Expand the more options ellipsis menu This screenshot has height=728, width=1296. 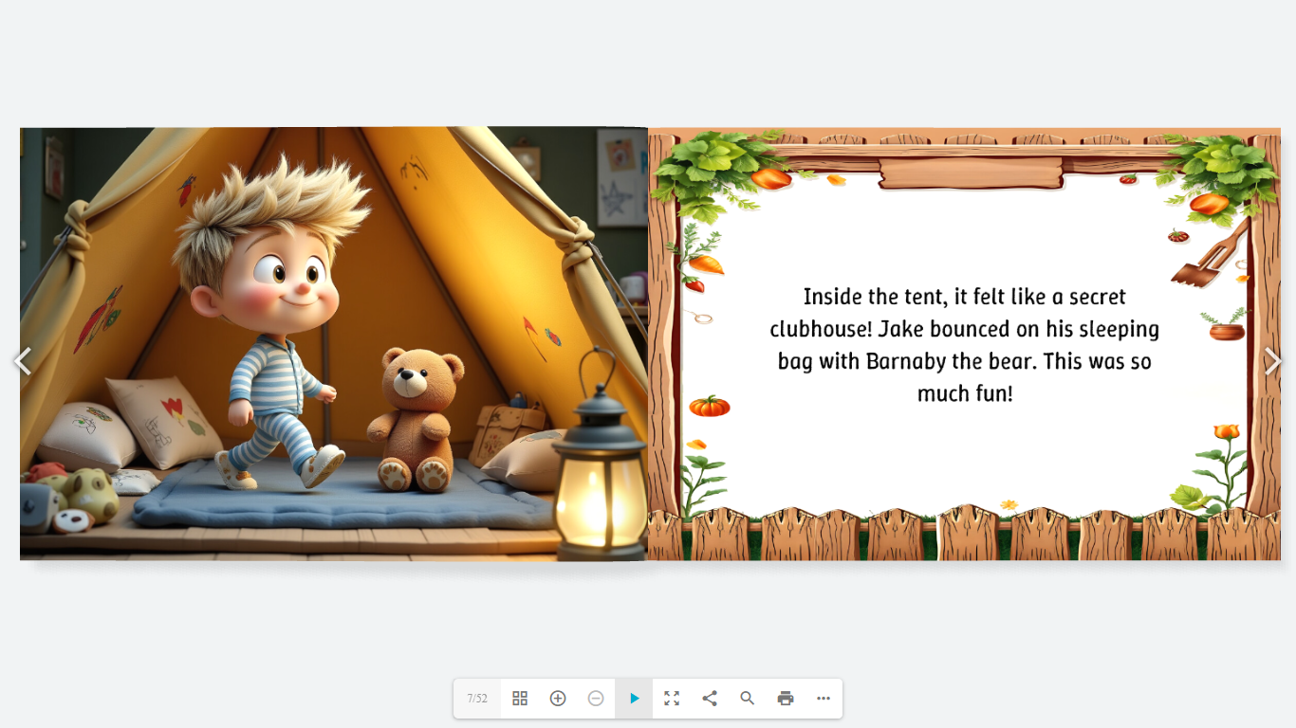[824, 699]
